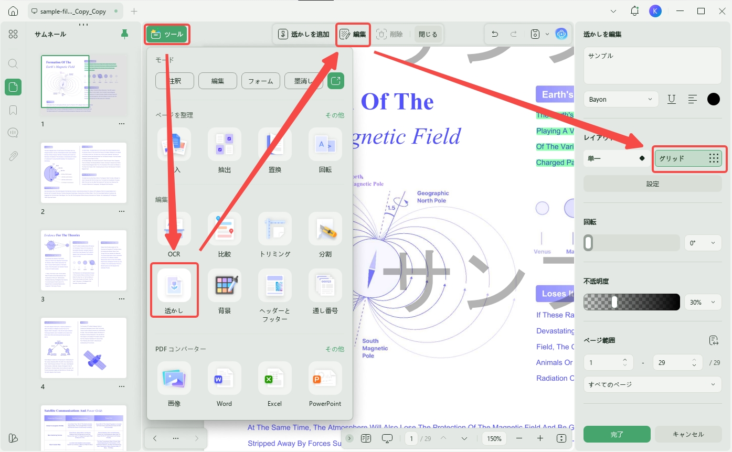The width and height of the screenshot is (732, 452).
Task: Open the 比較 compare tool
Action: click(x=225, y=229)
